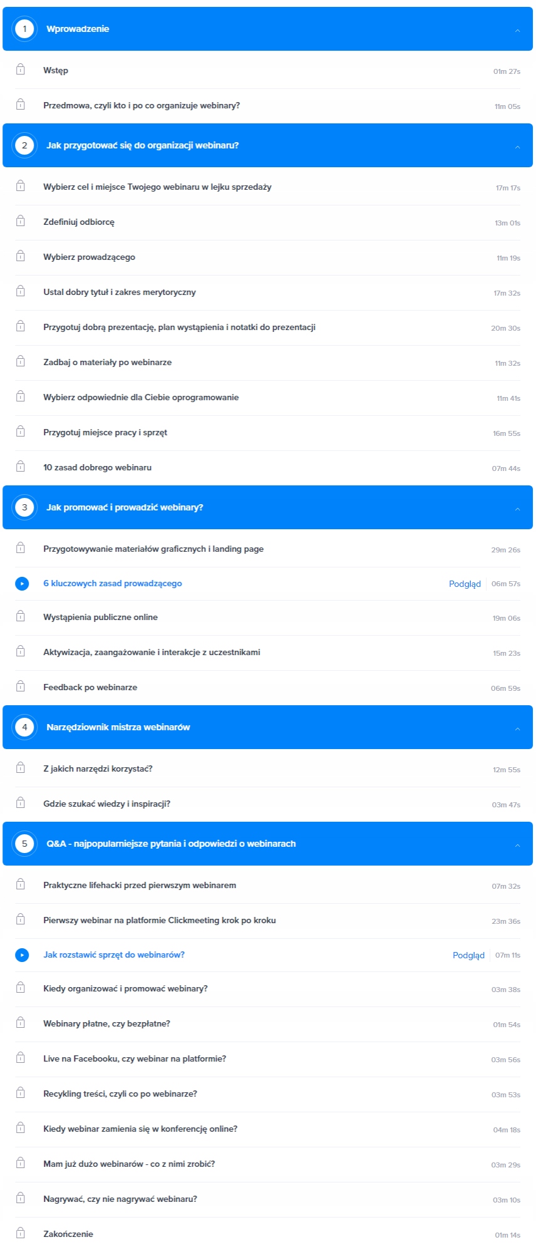Click lock icon beside '10 zasad dobrego webinaru'
The width and height of the screenshot is (536, 1252).
pos(21,466)
